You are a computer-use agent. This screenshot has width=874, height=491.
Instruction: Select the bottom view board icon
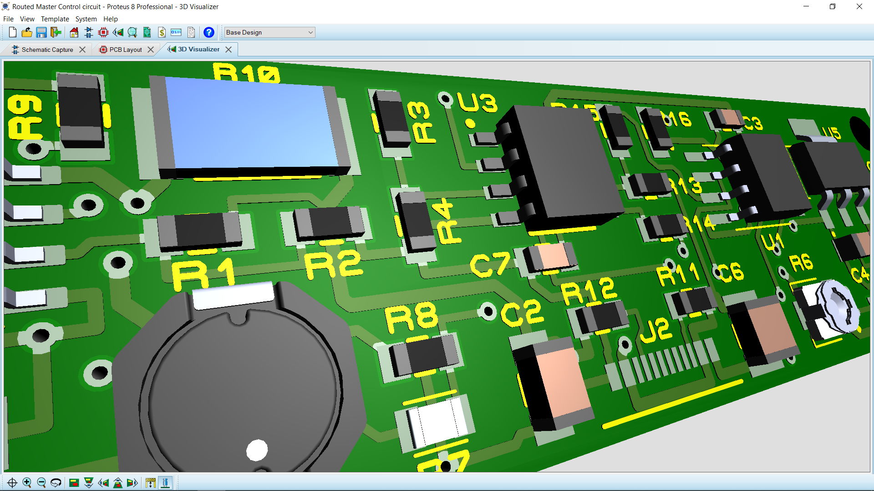[89, 483]
